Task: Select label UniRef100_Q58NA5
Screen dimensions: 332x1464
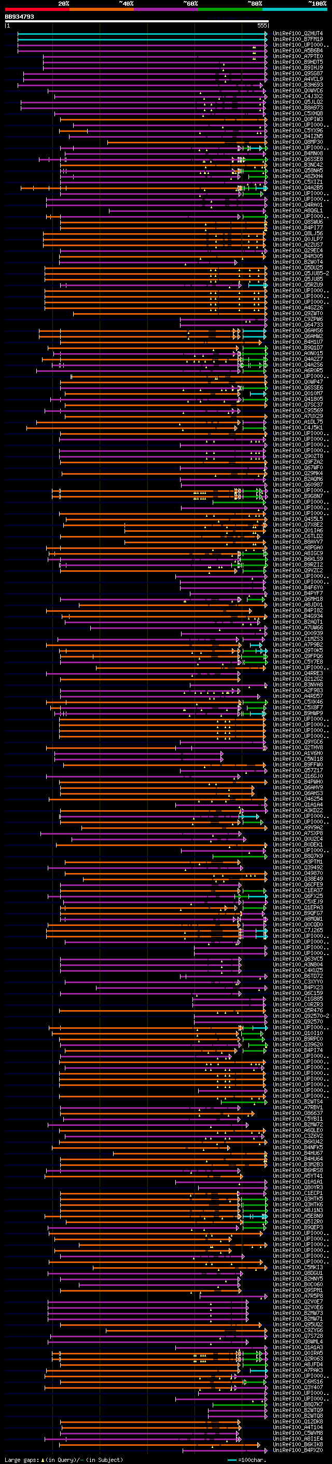Action: tap(297, 170)
